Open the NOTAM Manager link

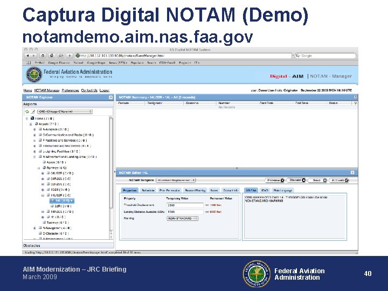[47, 91]
